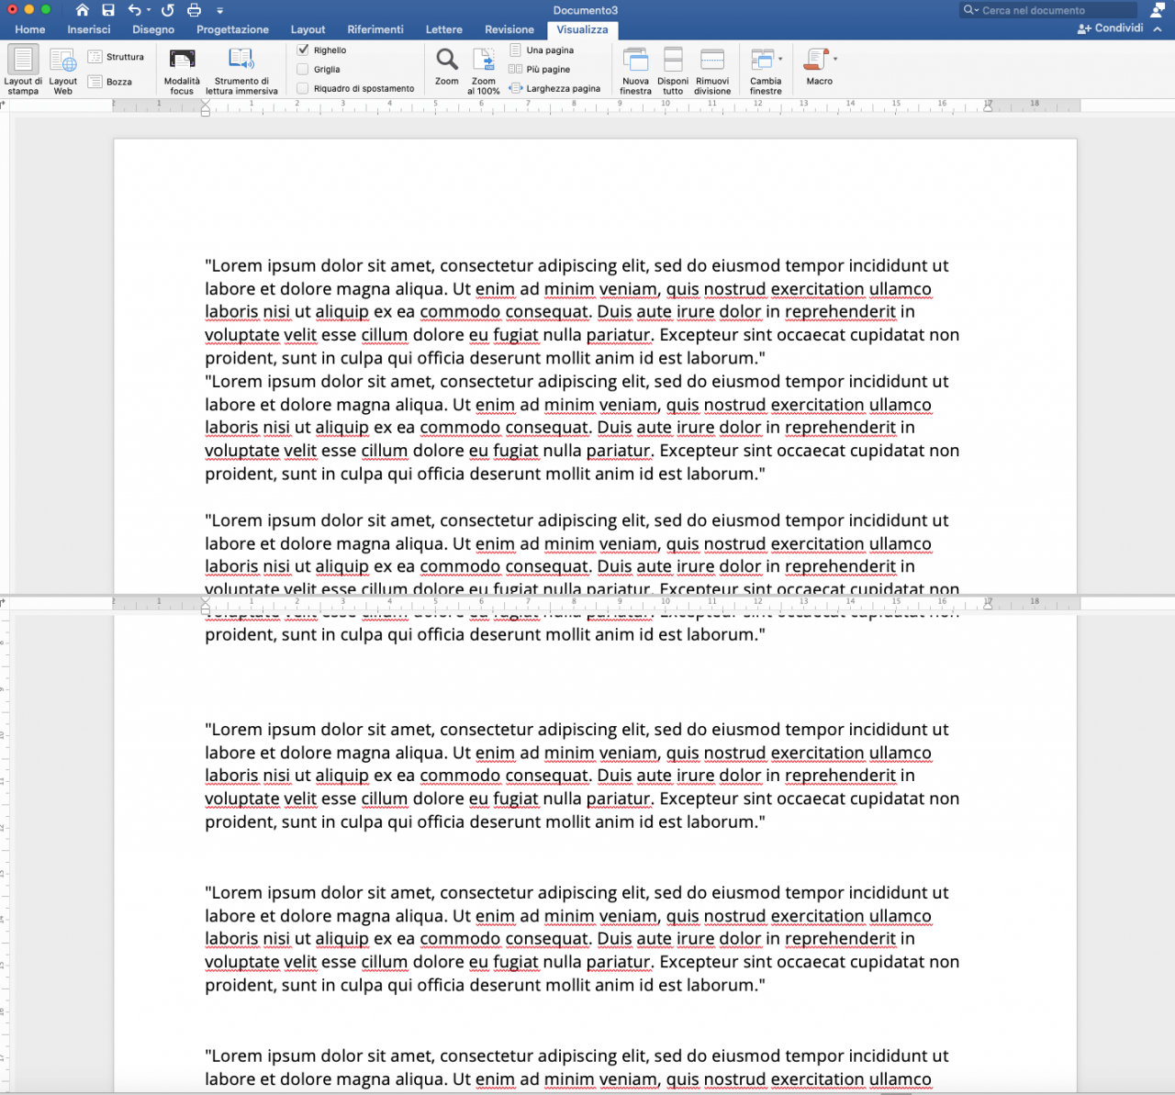Open the Progettazione ribbon tab

click(232, 29)
